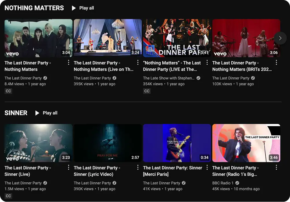Open the BBC Radio 1 channel link
The width and height of the screenshot is (290, 202).
(223, 183)
